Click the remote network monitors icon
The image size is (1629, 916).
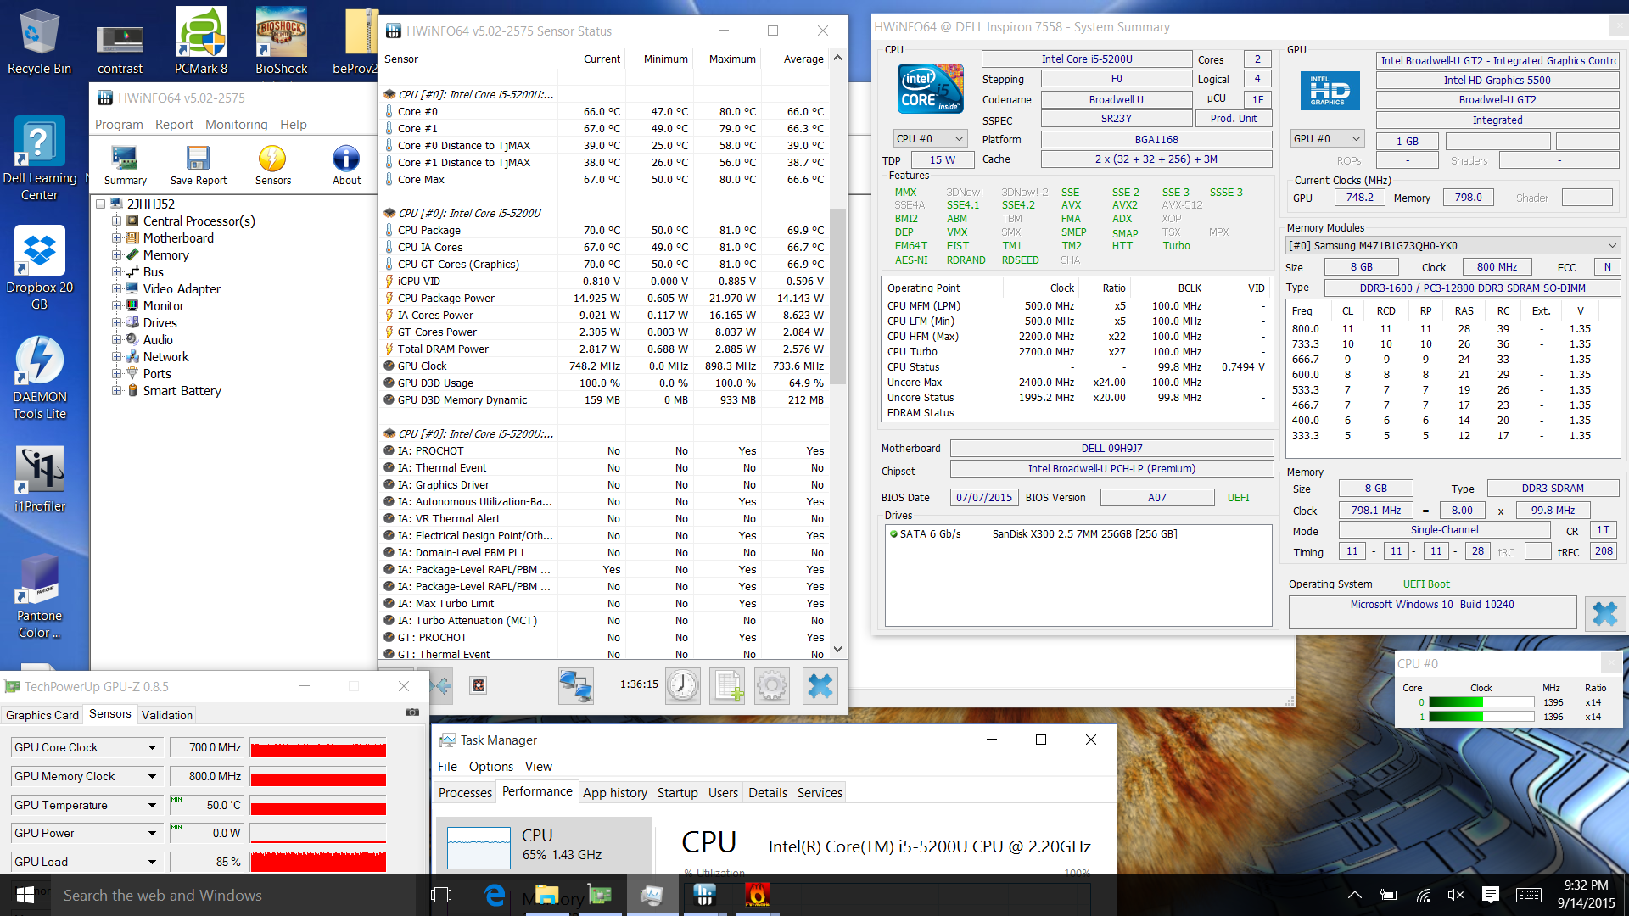tap(575, 685)
